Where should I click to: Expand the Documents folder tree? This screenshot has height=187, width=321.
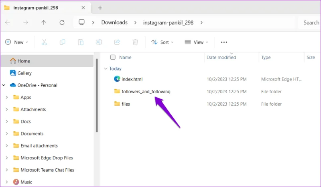pos(7,134)
